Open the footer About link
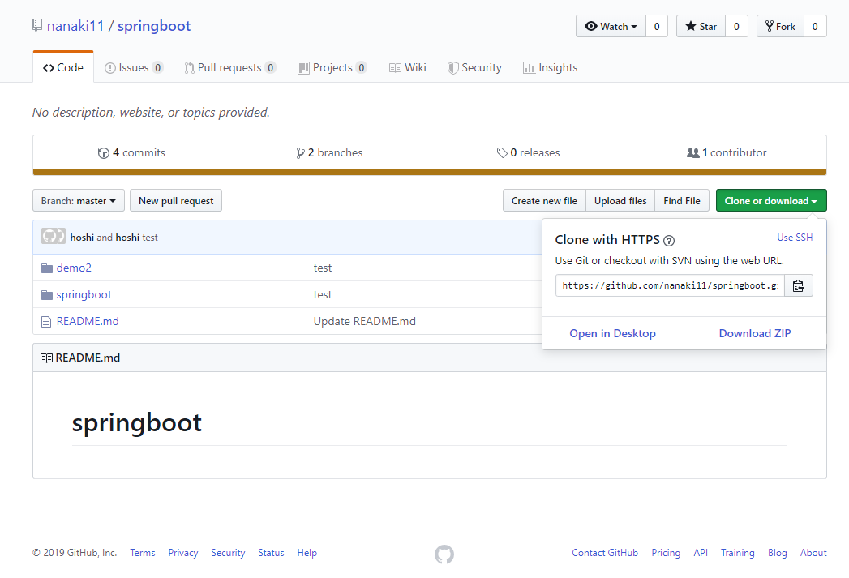This screenshot has width=849, height=578. coord(813,553)
